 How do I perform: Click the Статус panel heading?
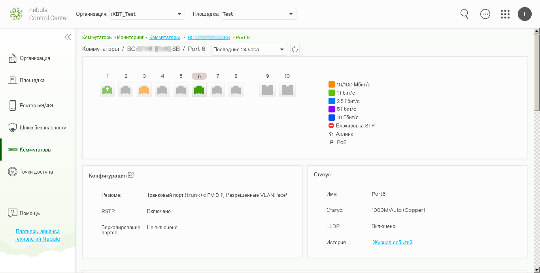(322, 174)
